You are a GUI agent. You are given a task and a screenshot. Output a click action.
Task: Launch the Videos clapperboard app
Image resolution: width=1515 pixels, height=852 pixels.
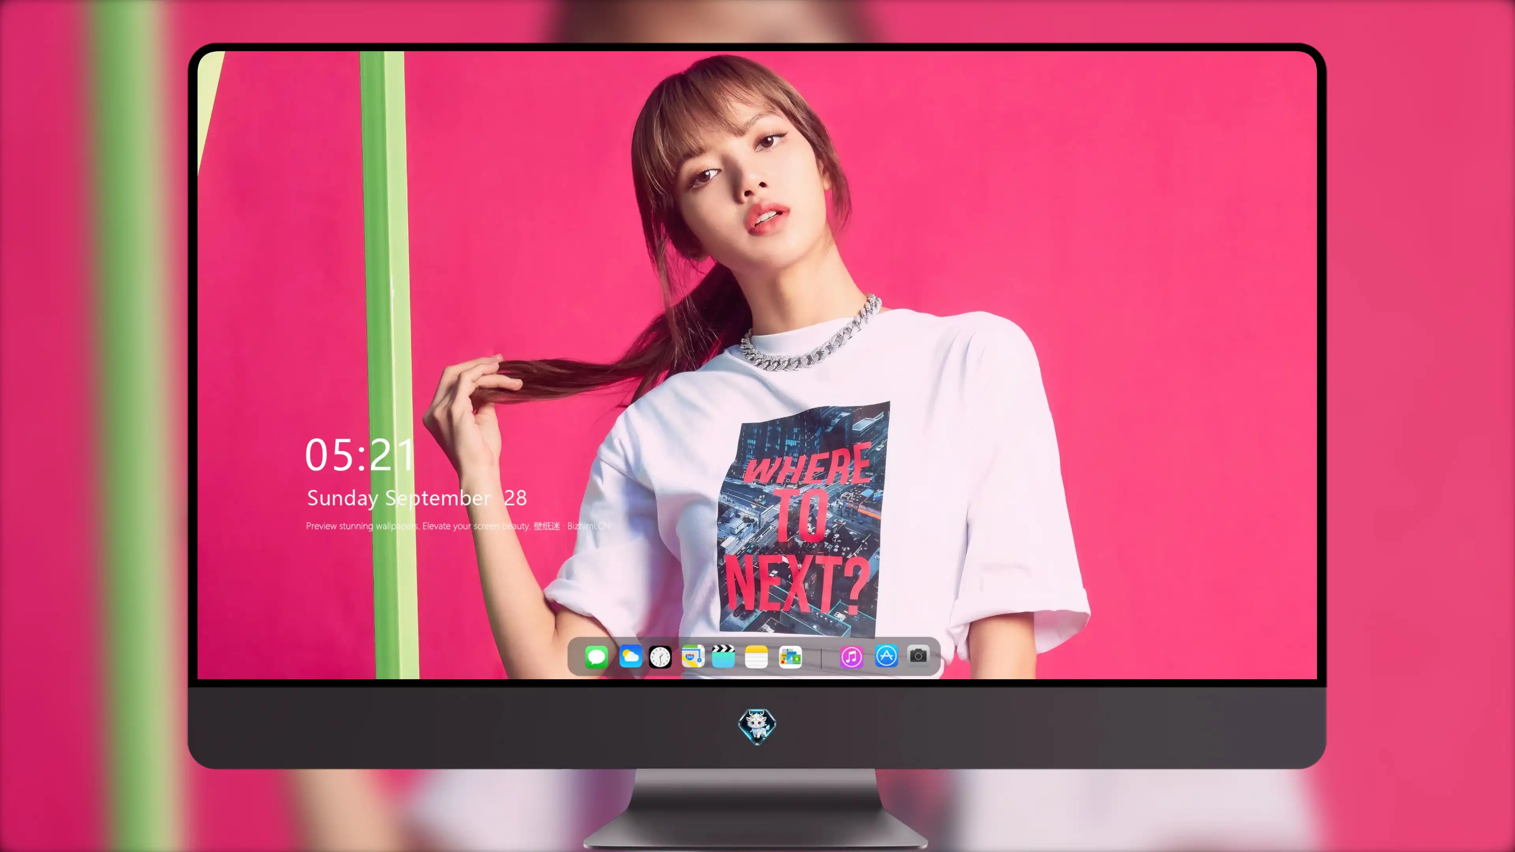724,656
